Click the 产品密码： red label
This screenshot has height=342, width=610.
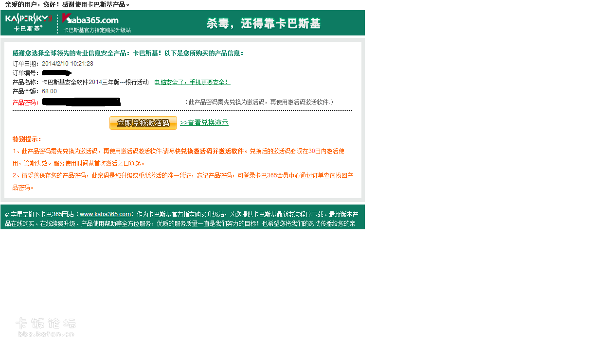click(26, 103)
